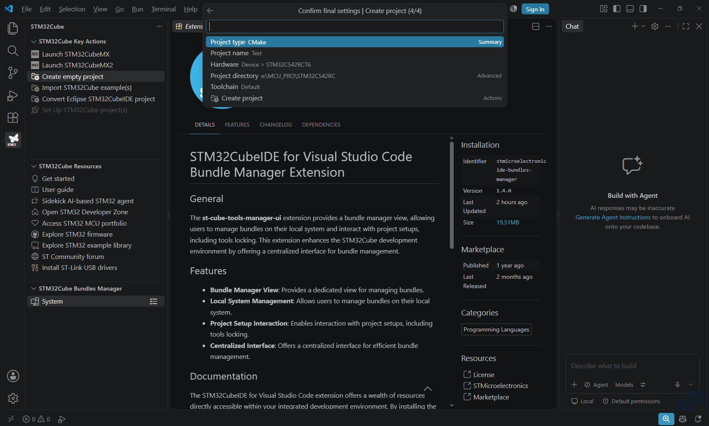Viewport: 709px width, 426px height.
Task: Switch to the FEATURES tab
Action: [x=237, y=124]
